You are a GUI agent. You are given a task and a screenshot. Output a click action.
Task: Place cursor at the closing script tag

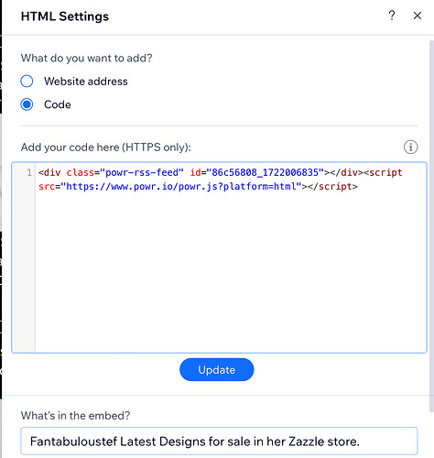pos(332,186)
